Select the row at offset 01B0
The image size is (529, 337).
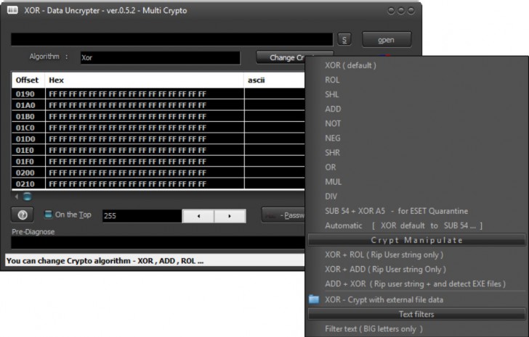pos(158,117)
